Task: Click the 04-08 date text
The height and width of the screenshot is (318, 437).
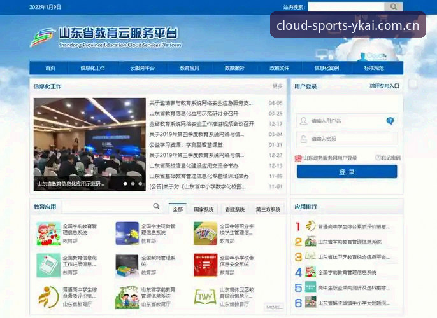Action: [x=276, y=103]
